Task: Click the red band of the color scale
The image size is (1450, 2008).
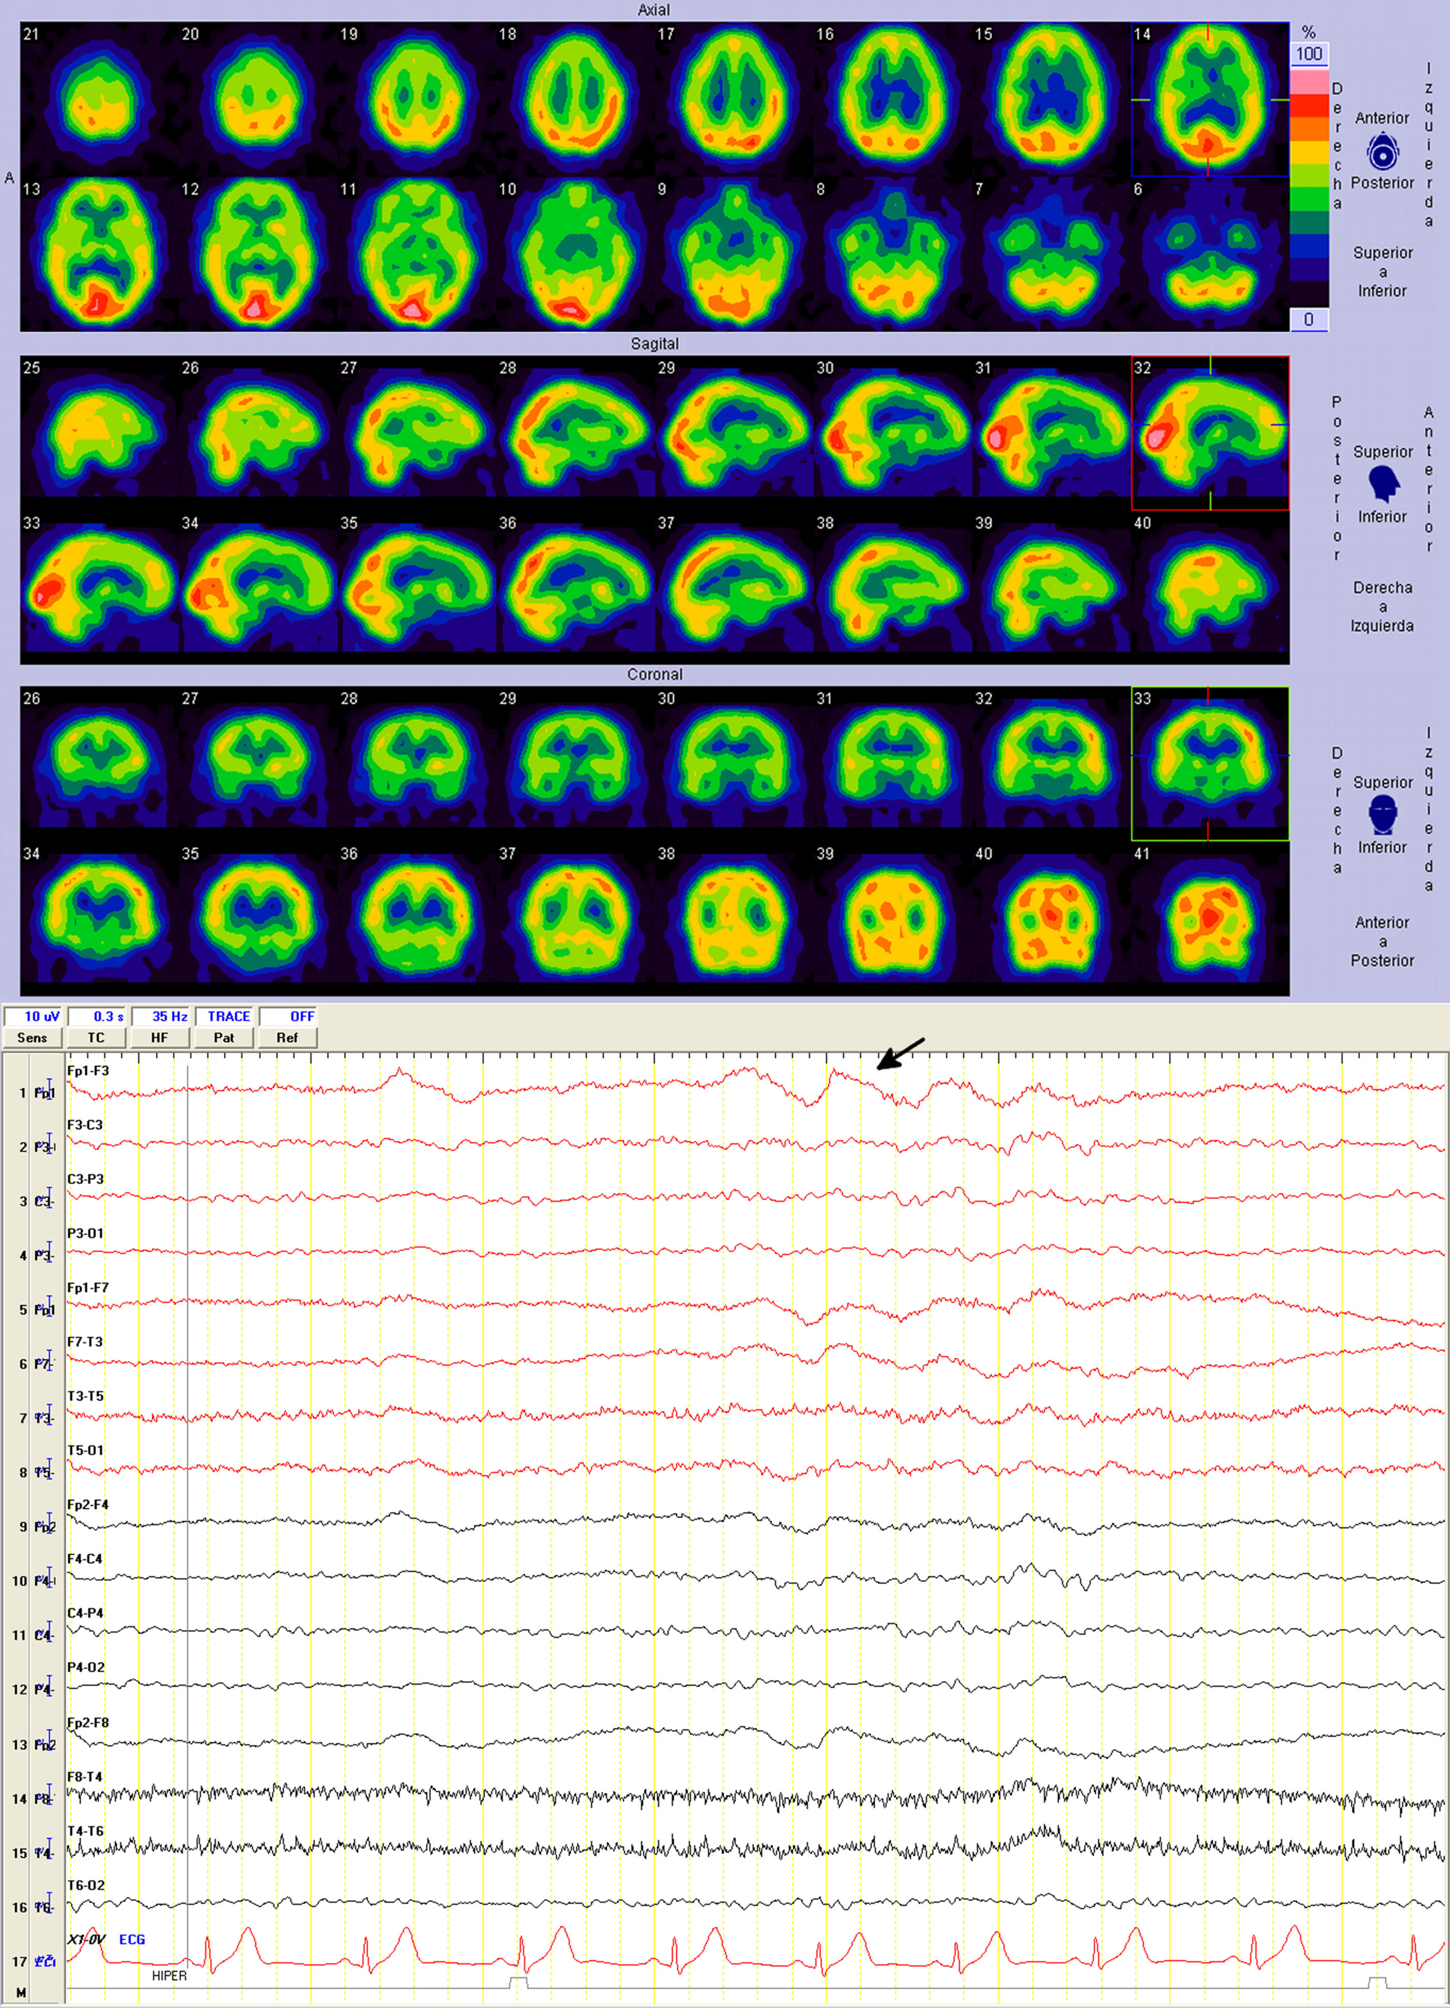Action: [1308, 106]
